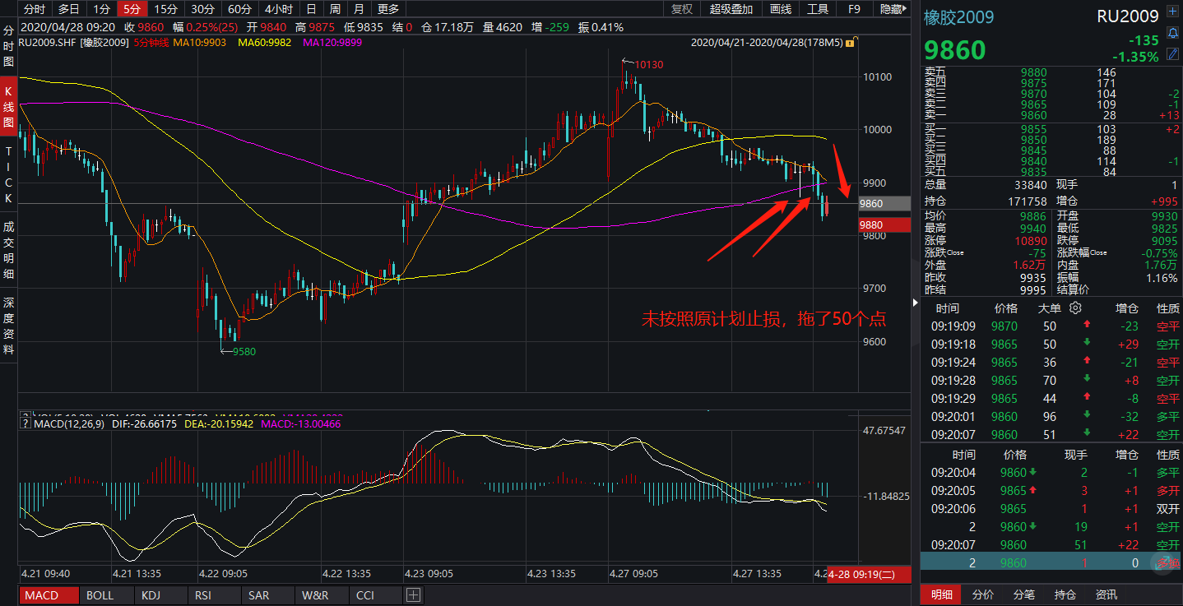Click the current price tag 9860 on axis

click(884, 203)
